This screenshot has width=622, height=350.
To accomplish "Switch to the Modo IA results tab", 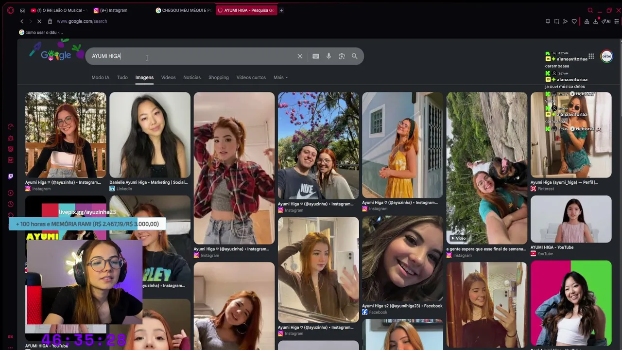I will pos(101,78).
